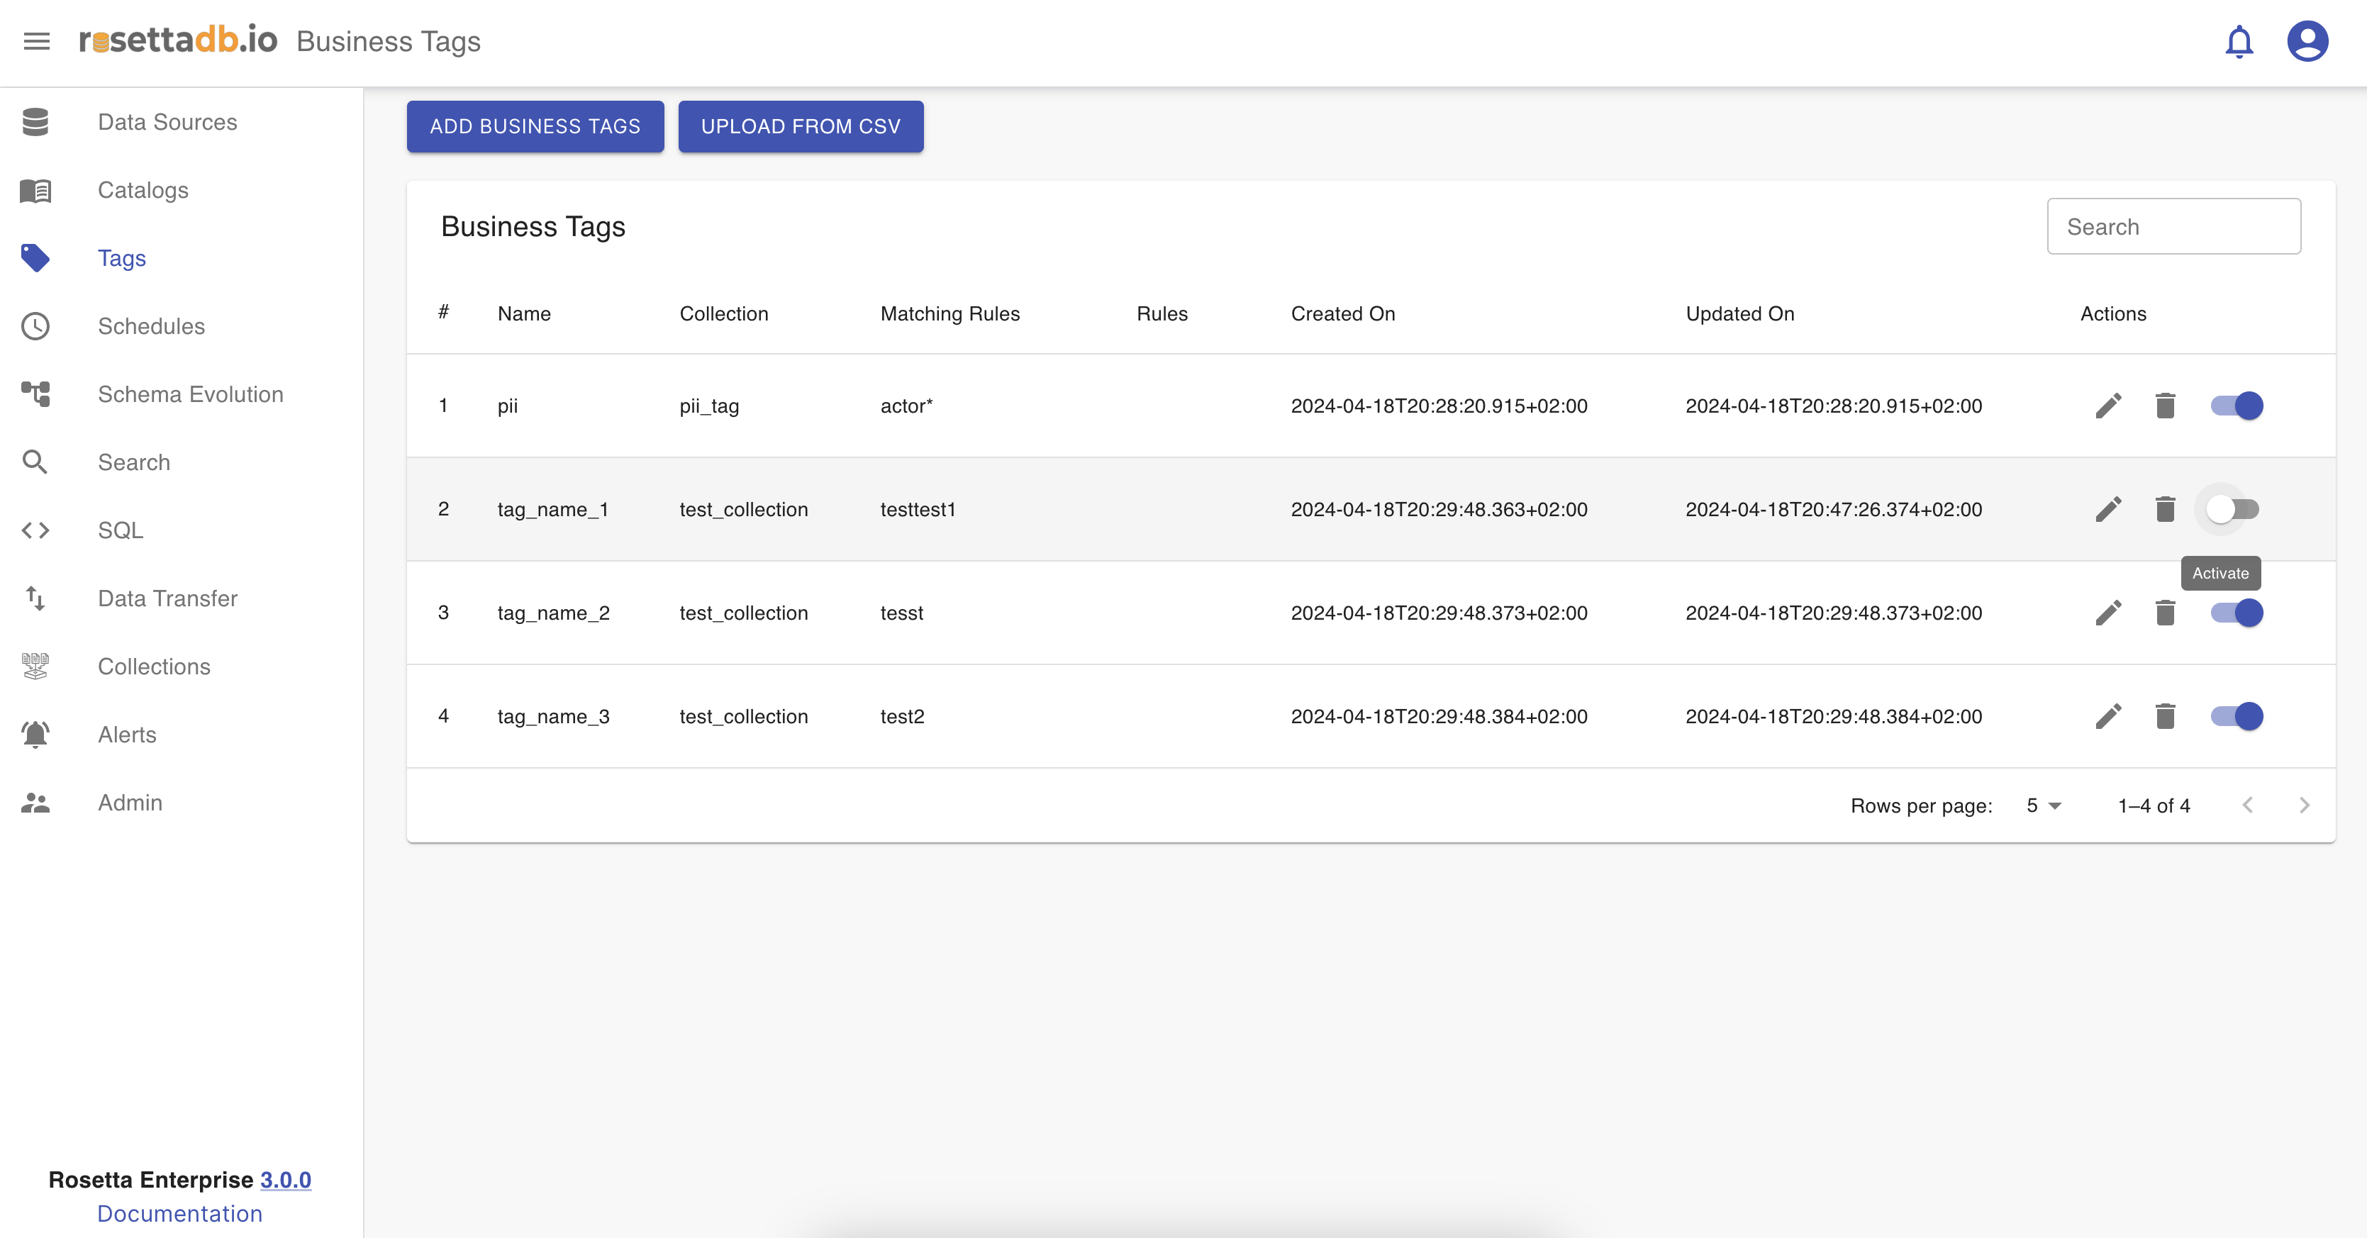
Task: Open the user account avatar menu
Action: [2306, 41]
